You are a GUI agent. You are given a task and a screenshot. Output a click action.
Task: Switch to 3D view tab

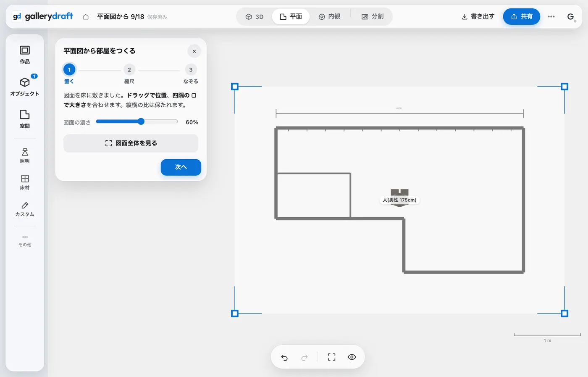[x=255, y=17]
